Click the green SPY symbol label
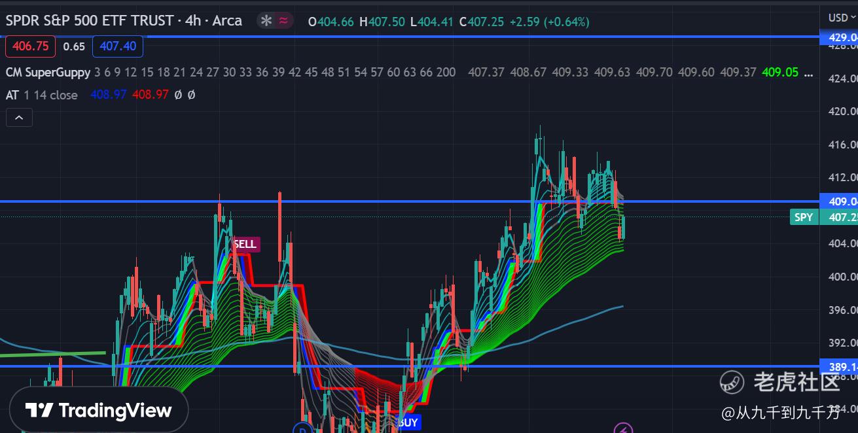 pyautogui.click(x=804, y=217)
